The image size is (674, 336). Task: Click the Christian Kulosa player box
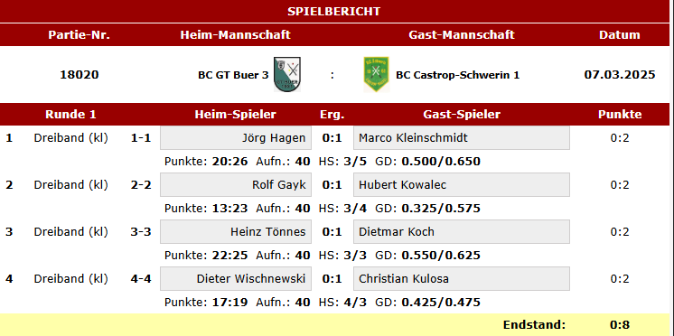coord(462,278)
